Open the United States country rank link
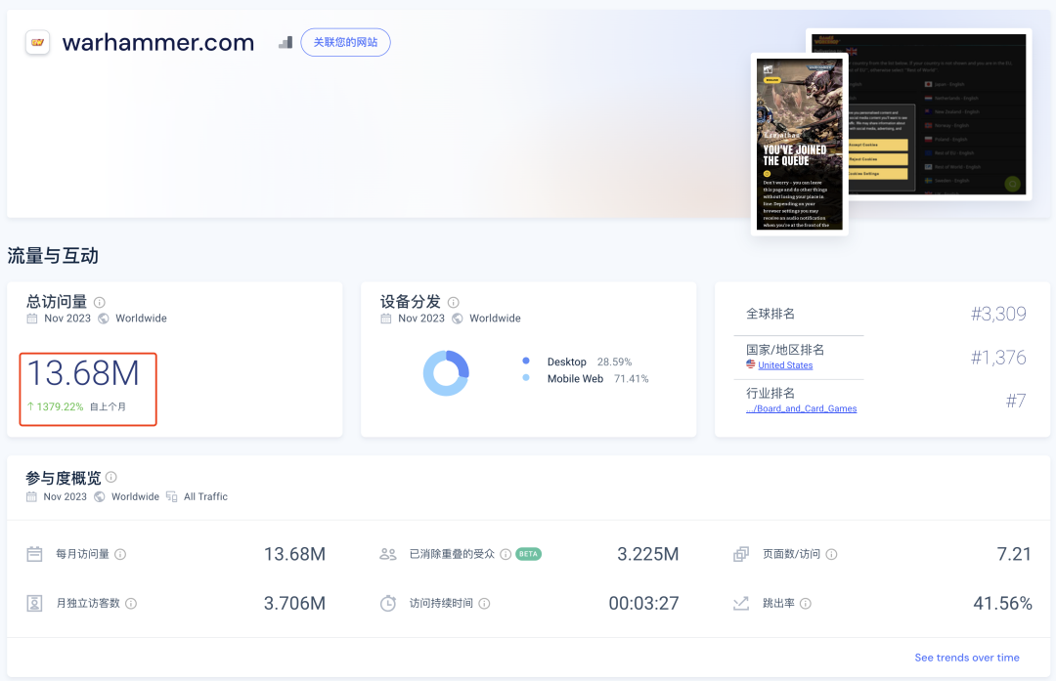Viewport: 1056px width, 681px height. (x=785, y=365)
